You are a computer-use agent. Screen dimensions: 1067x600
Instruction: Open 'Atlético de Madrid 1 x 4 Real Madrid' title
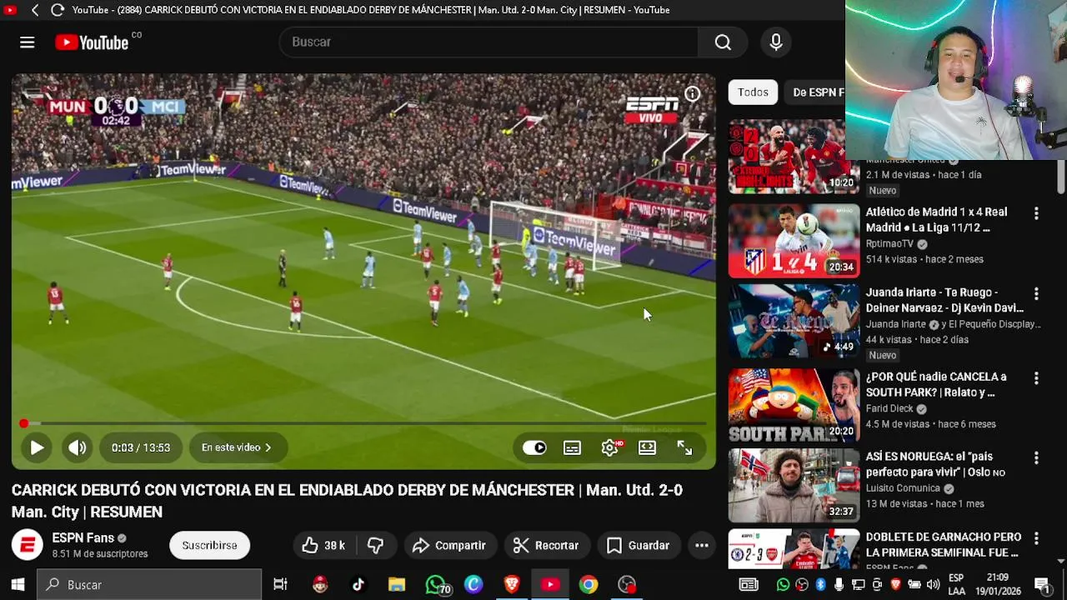[x=936, y=220]
